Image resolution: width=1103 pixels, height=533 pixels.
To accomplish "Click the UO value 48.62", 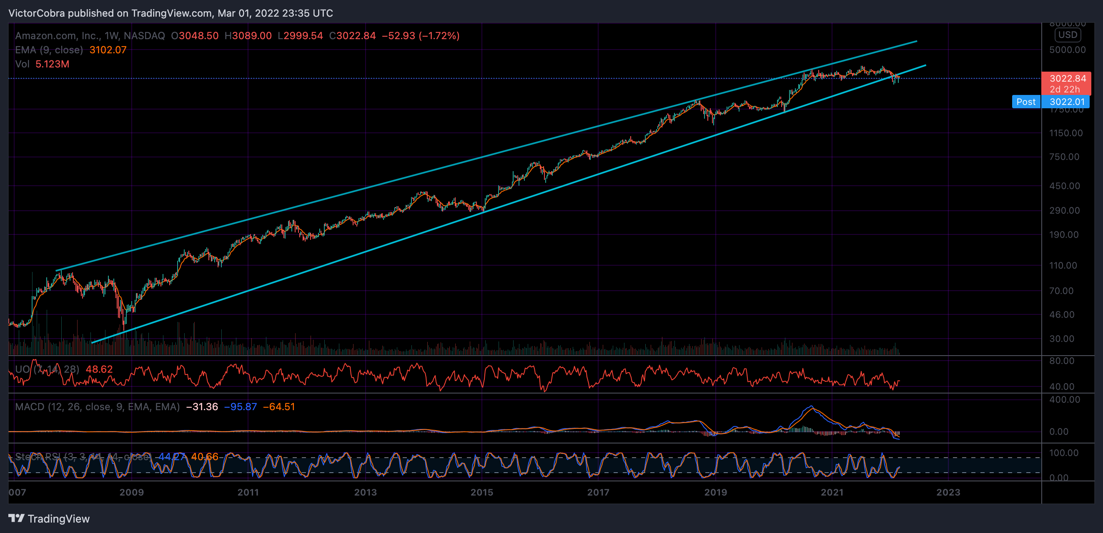I will (x=99, y=369).
